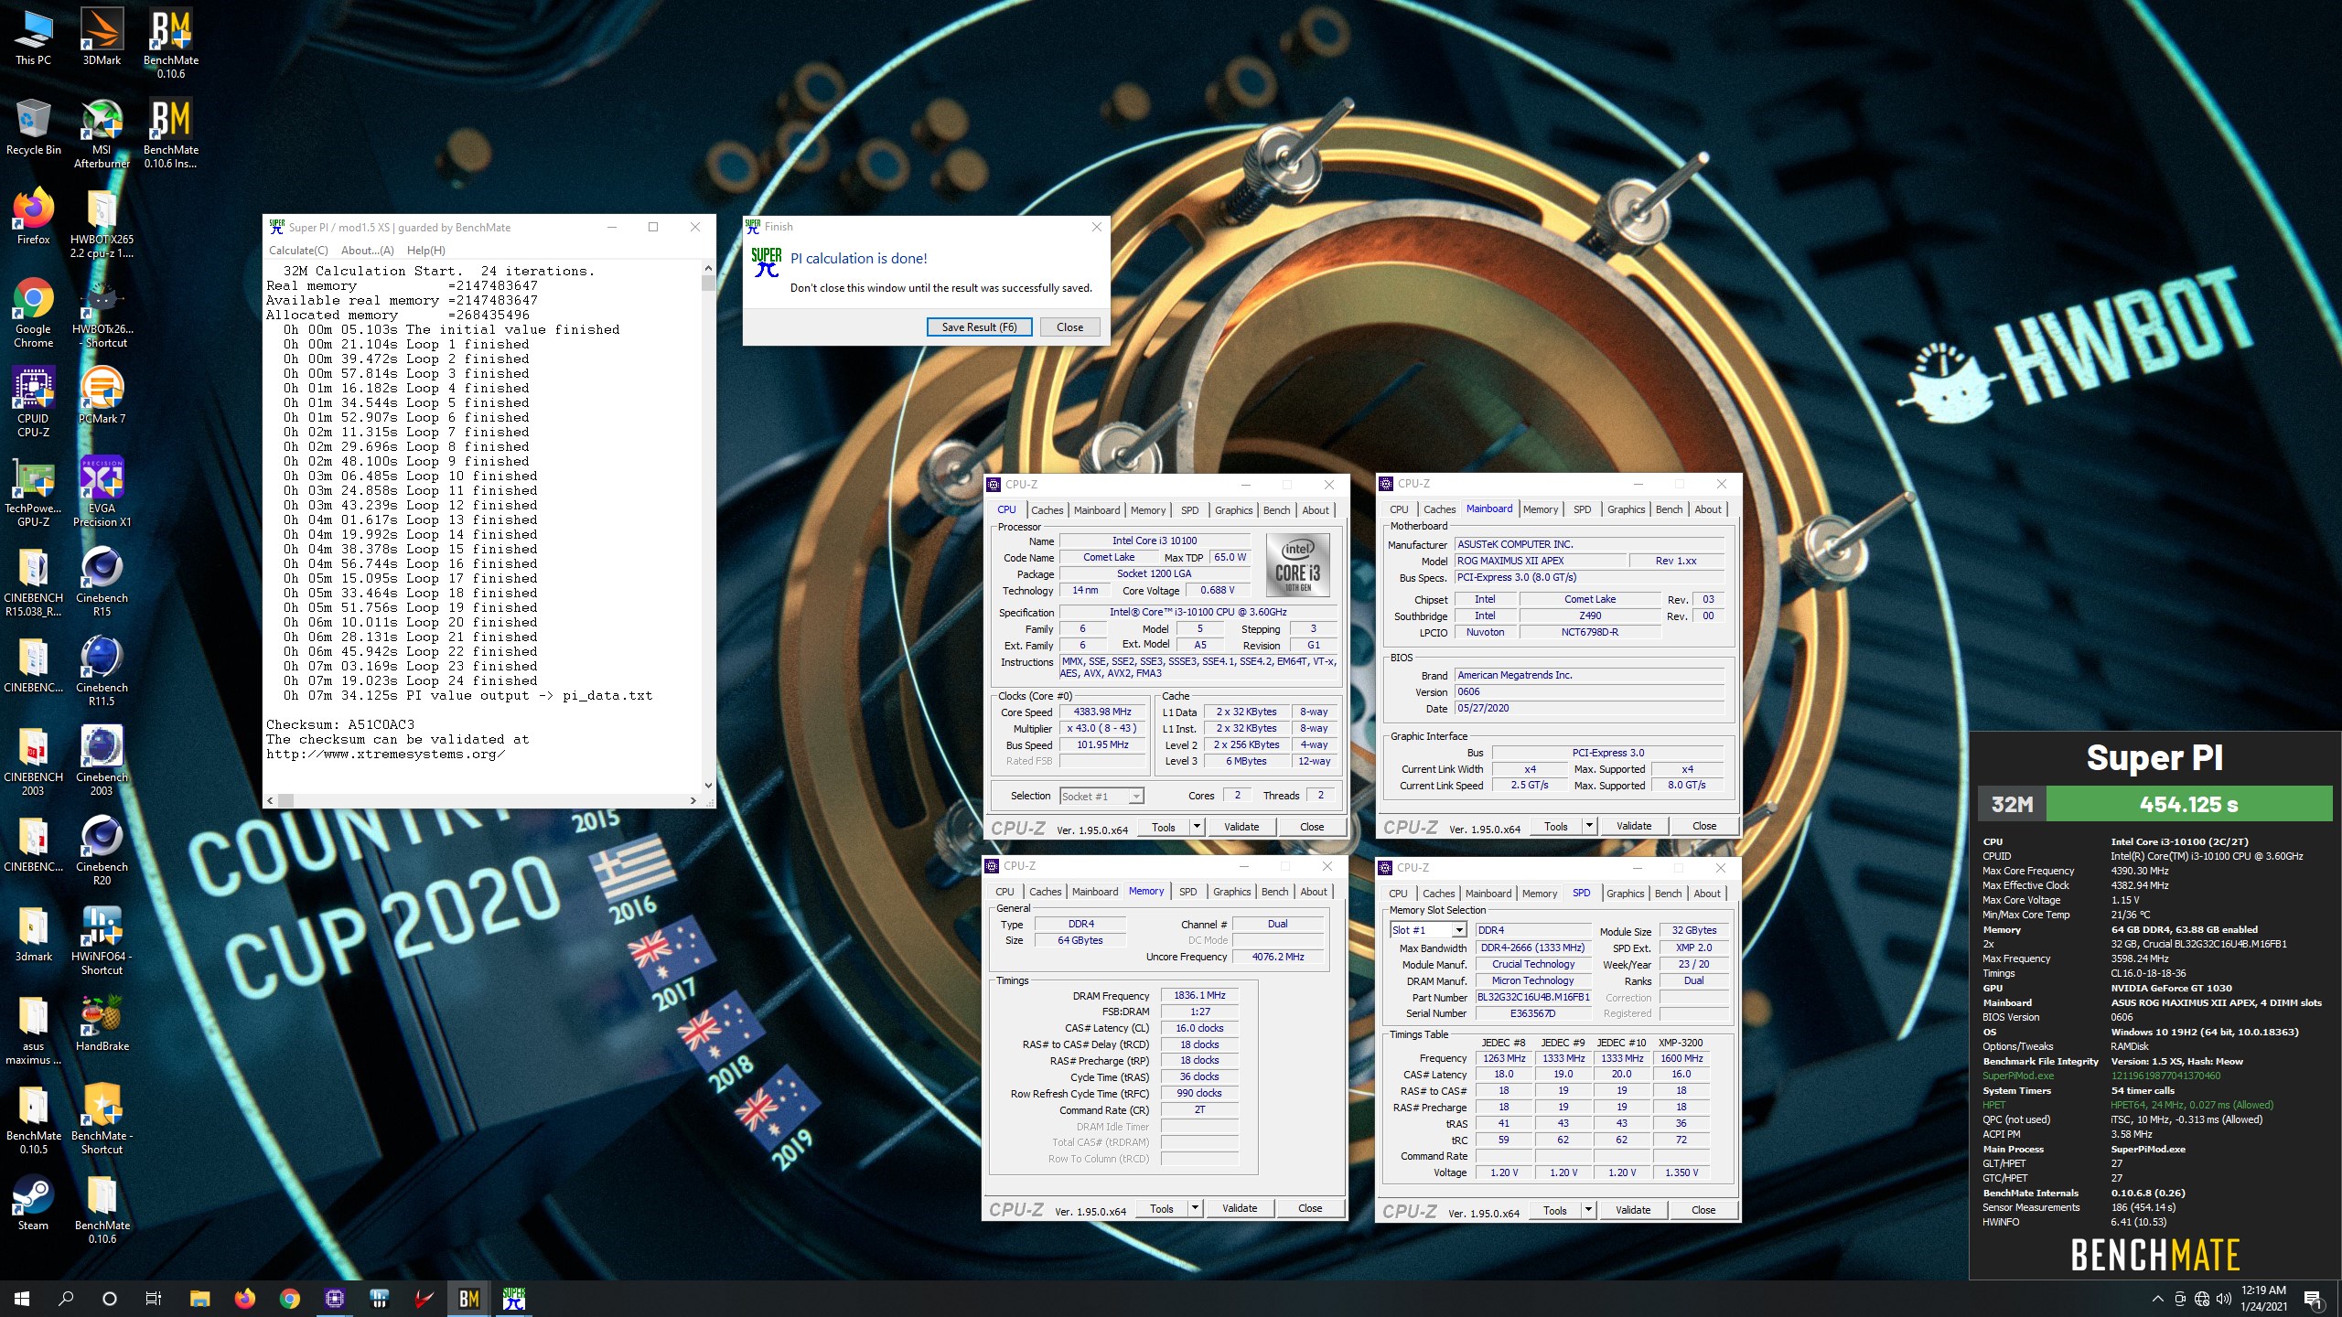
Task: Select 3dmark folder desktop icon
Action: pyautogui.click(x=33, y=933)
